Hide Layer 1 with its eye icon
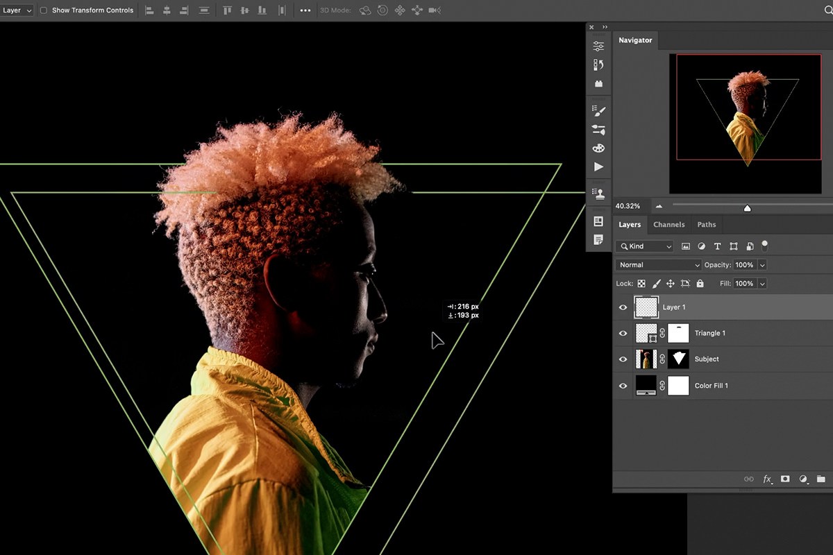The height and width of the screenshot is (555, 833). point(623,307)
